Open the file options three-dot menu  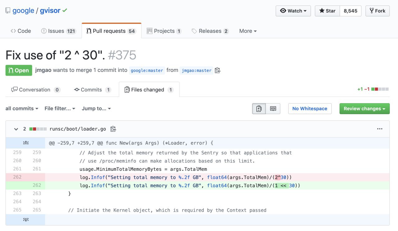click(x=380, y=129)
